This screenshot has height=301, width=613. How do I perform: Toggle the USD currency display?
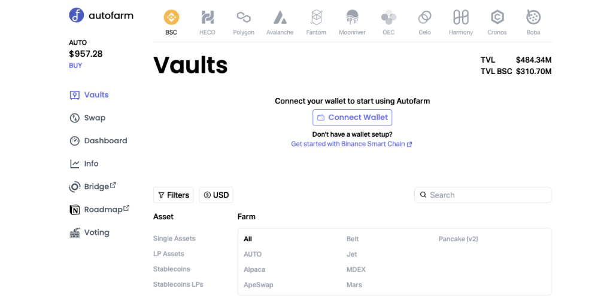click(216, 195)
